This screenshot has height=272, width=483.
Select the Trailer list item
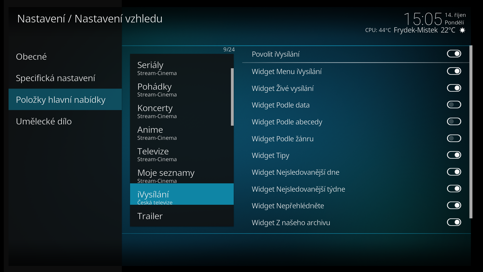tap(182, 216)
